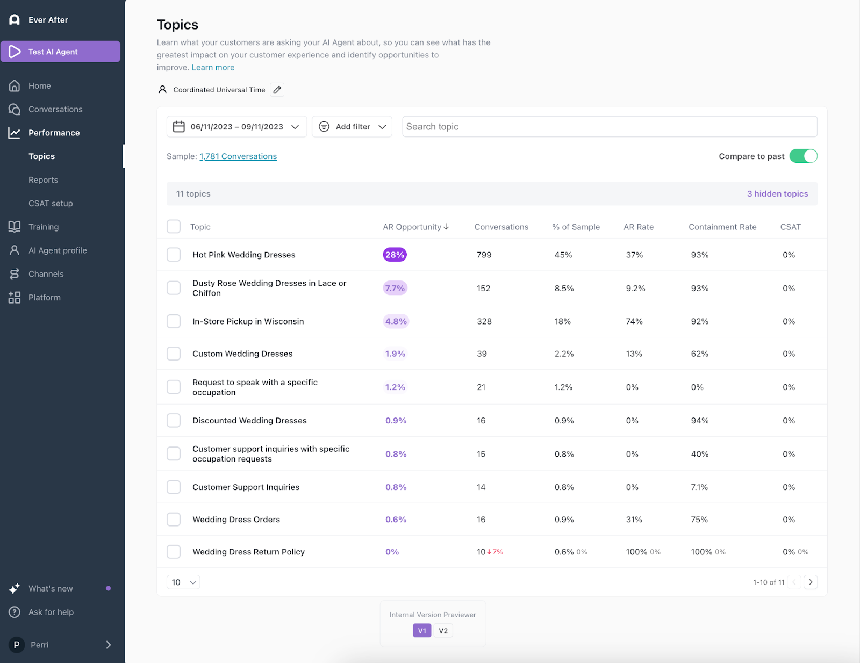Open the Home icon in sidebar

[x=15, y=86]
